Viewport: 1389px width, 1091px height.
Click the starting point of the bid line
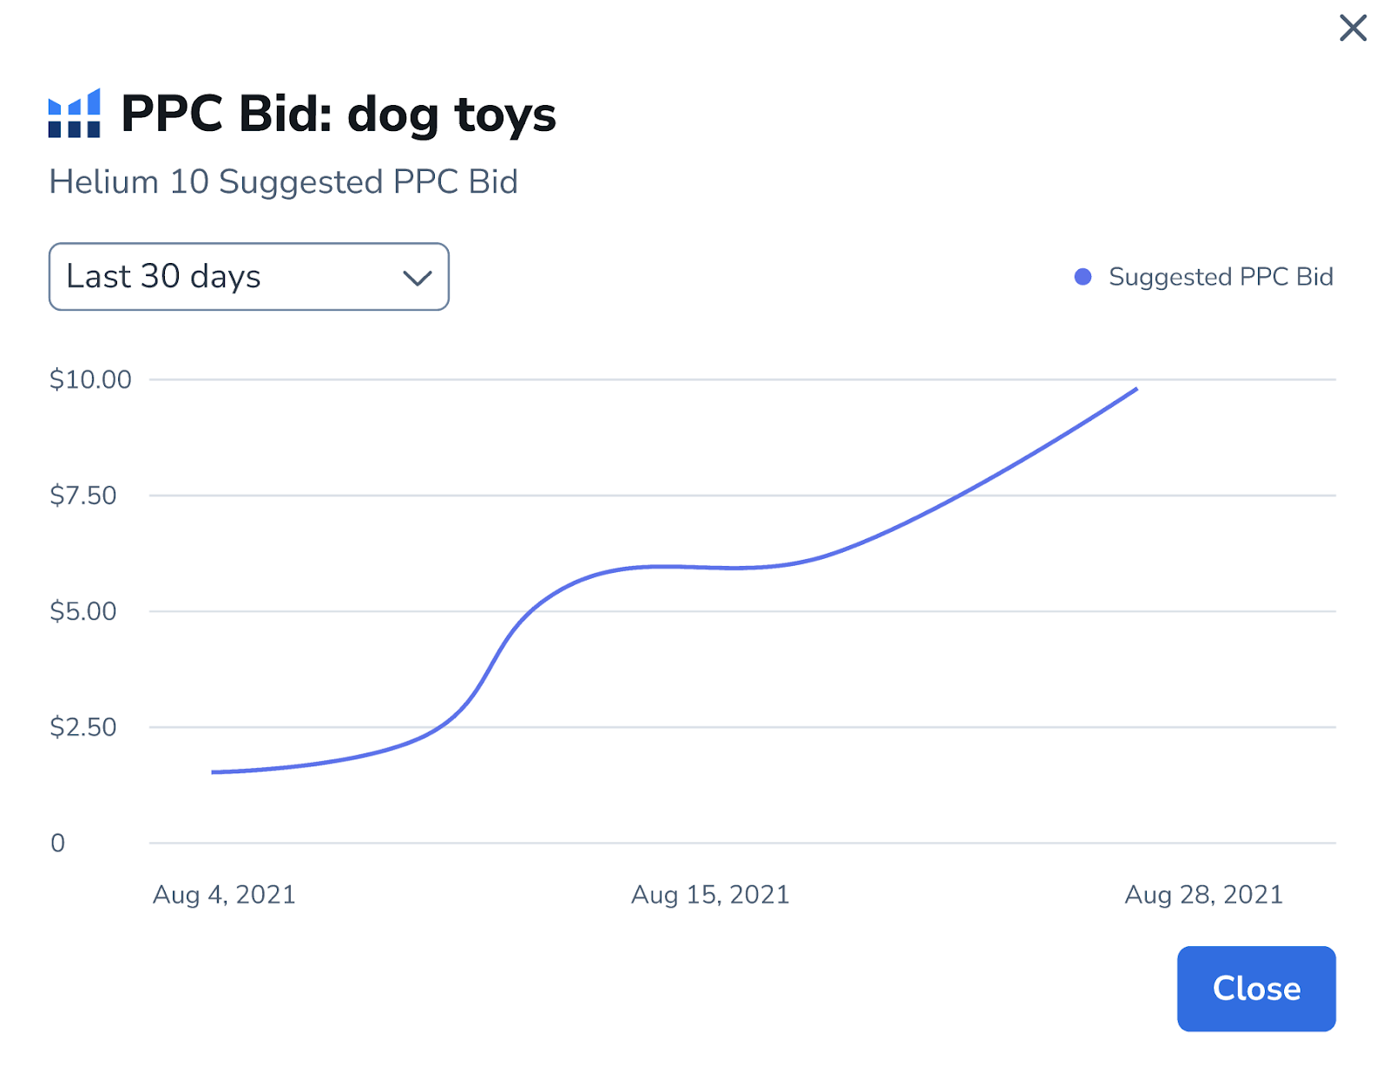coord(214,772)
